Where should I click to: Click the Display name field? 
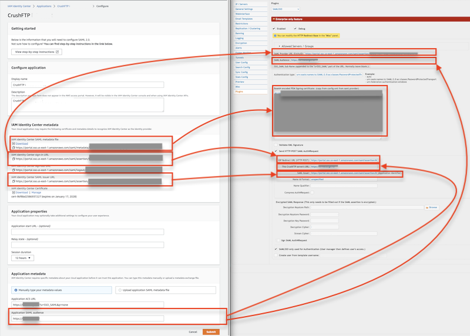coord(88,85)
